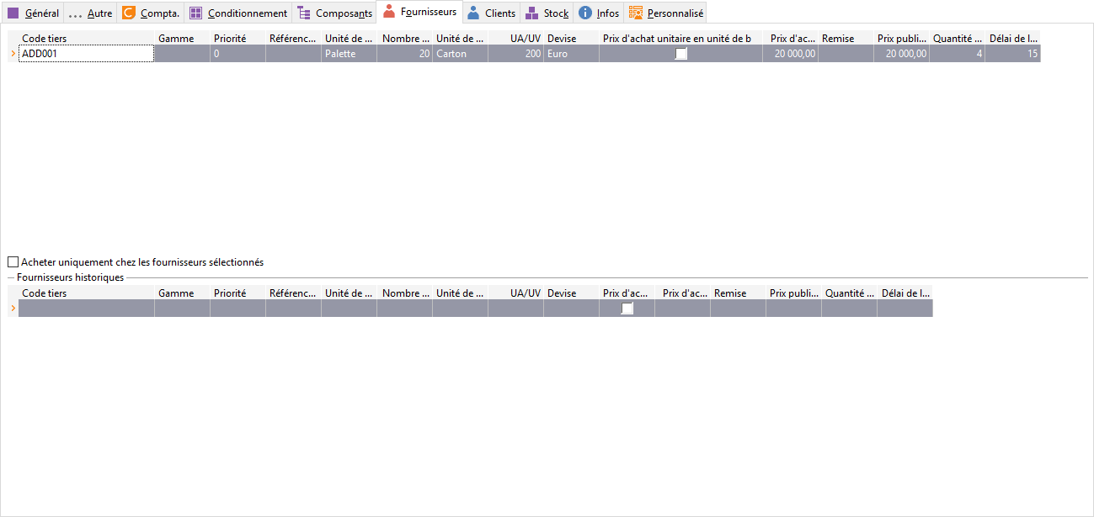
Task: Click the historiques row selector arrow
Action: click(x=13, y=309)
